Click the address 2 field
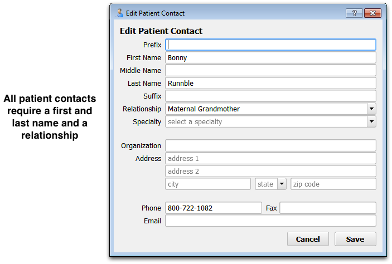Image resolution: width=392 pixels, height=264 pixels. pos(270,172)
